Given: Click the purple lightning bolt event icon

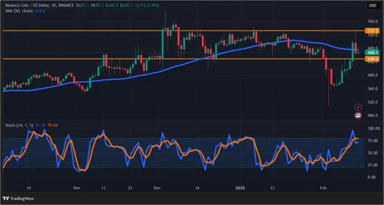Looking at the screenshot, I should click(x=358, y=107).
